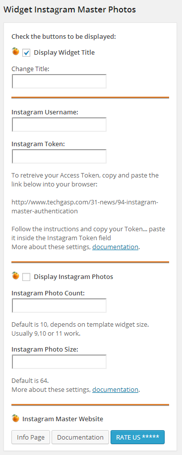Screen dimensions: 182x455
Task: Click the Documentation button at the bottom
Action: click(80, 437)
